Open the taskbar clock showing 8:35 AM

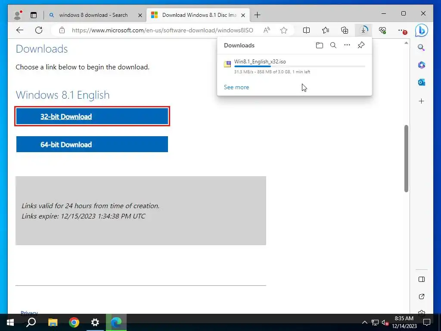404,322
